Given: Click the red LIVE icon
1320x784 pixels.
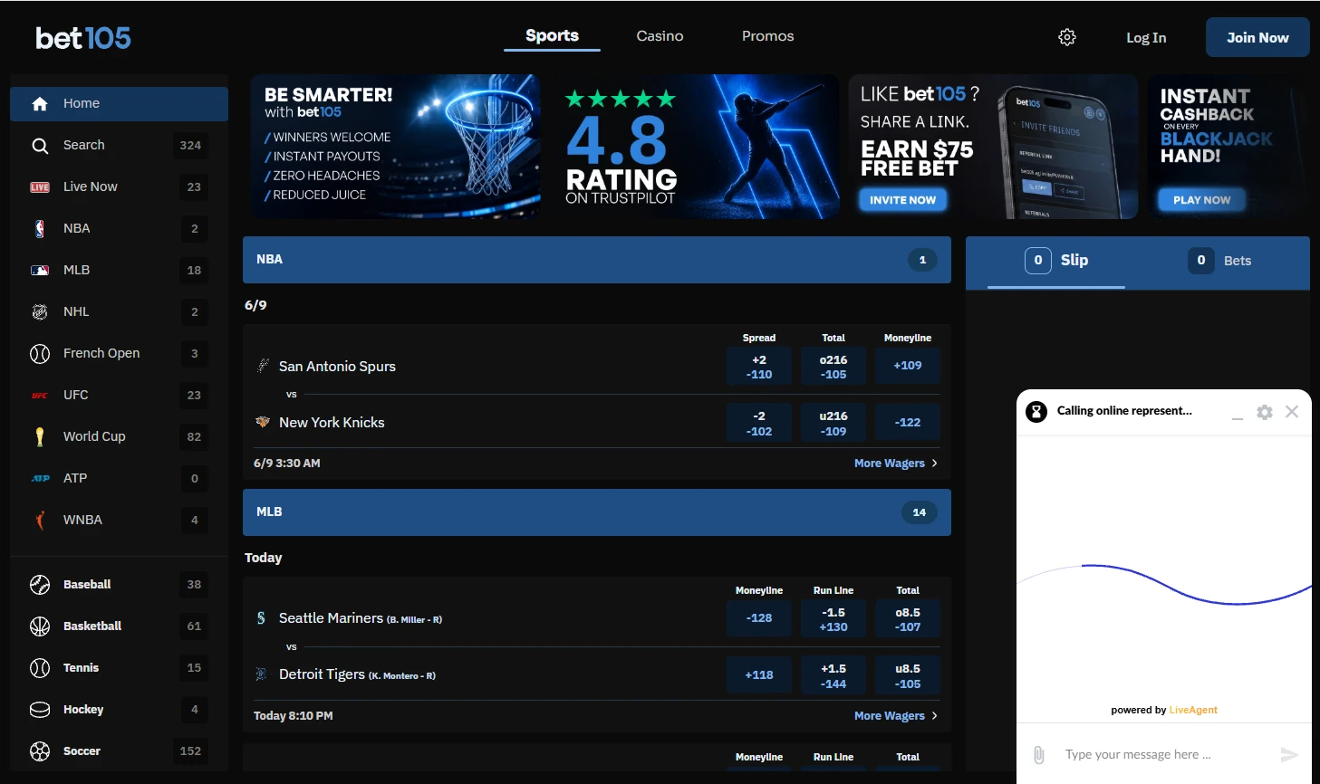Looking at the screenshot, I should [x=40, y=187].
